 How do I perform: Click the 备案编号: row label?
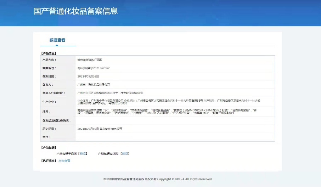click(x=49, y=68)
